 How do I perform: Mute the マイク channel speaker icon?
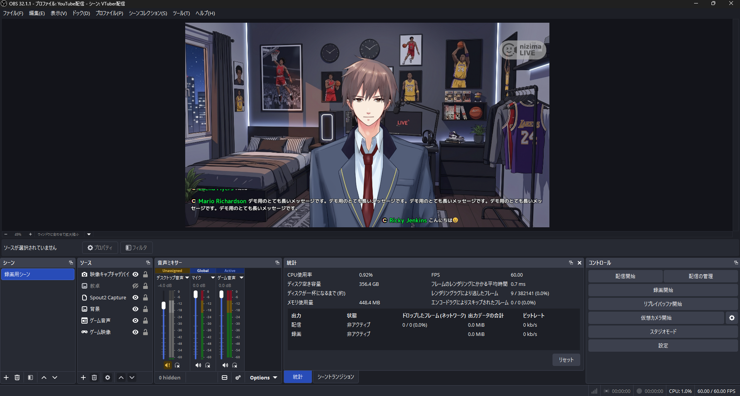[x=198, y=365]
